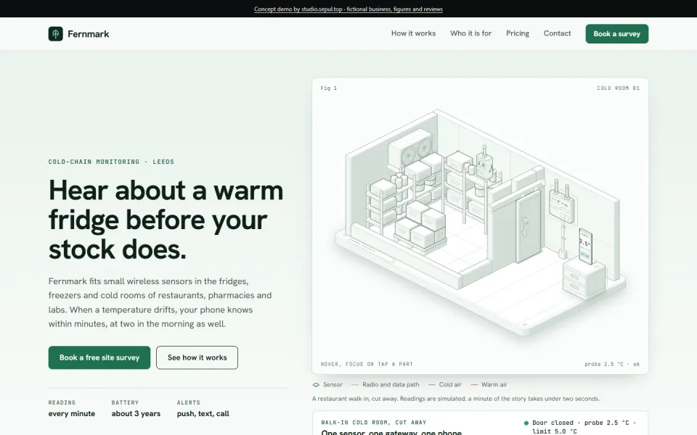Tap the phone displaying 2.5° in diagram
The height and width of the screenshot is (435, 697).
click(585, 246)
